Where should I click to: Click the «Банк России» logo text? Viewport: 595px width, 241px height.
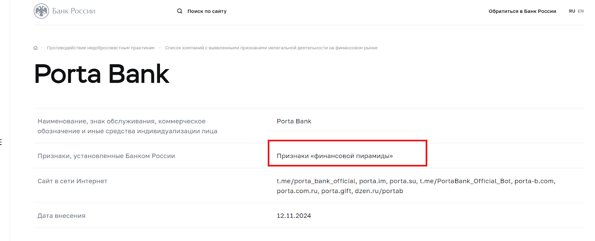74,11
